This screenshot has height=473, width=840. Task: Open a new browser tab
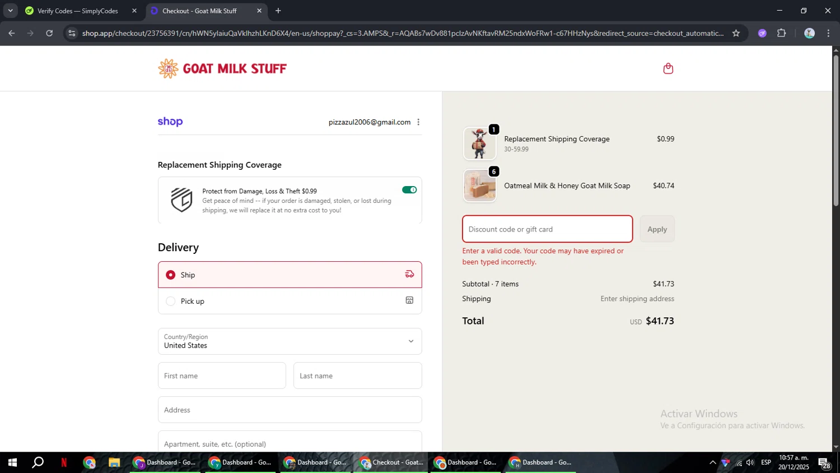pos(278,11)
